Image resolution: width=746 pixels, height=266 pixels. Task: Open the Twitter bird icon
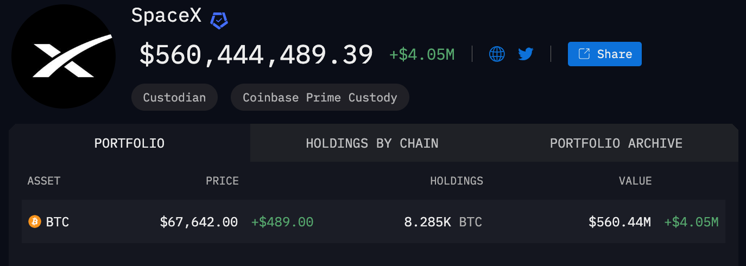click(x=526, y=54)
